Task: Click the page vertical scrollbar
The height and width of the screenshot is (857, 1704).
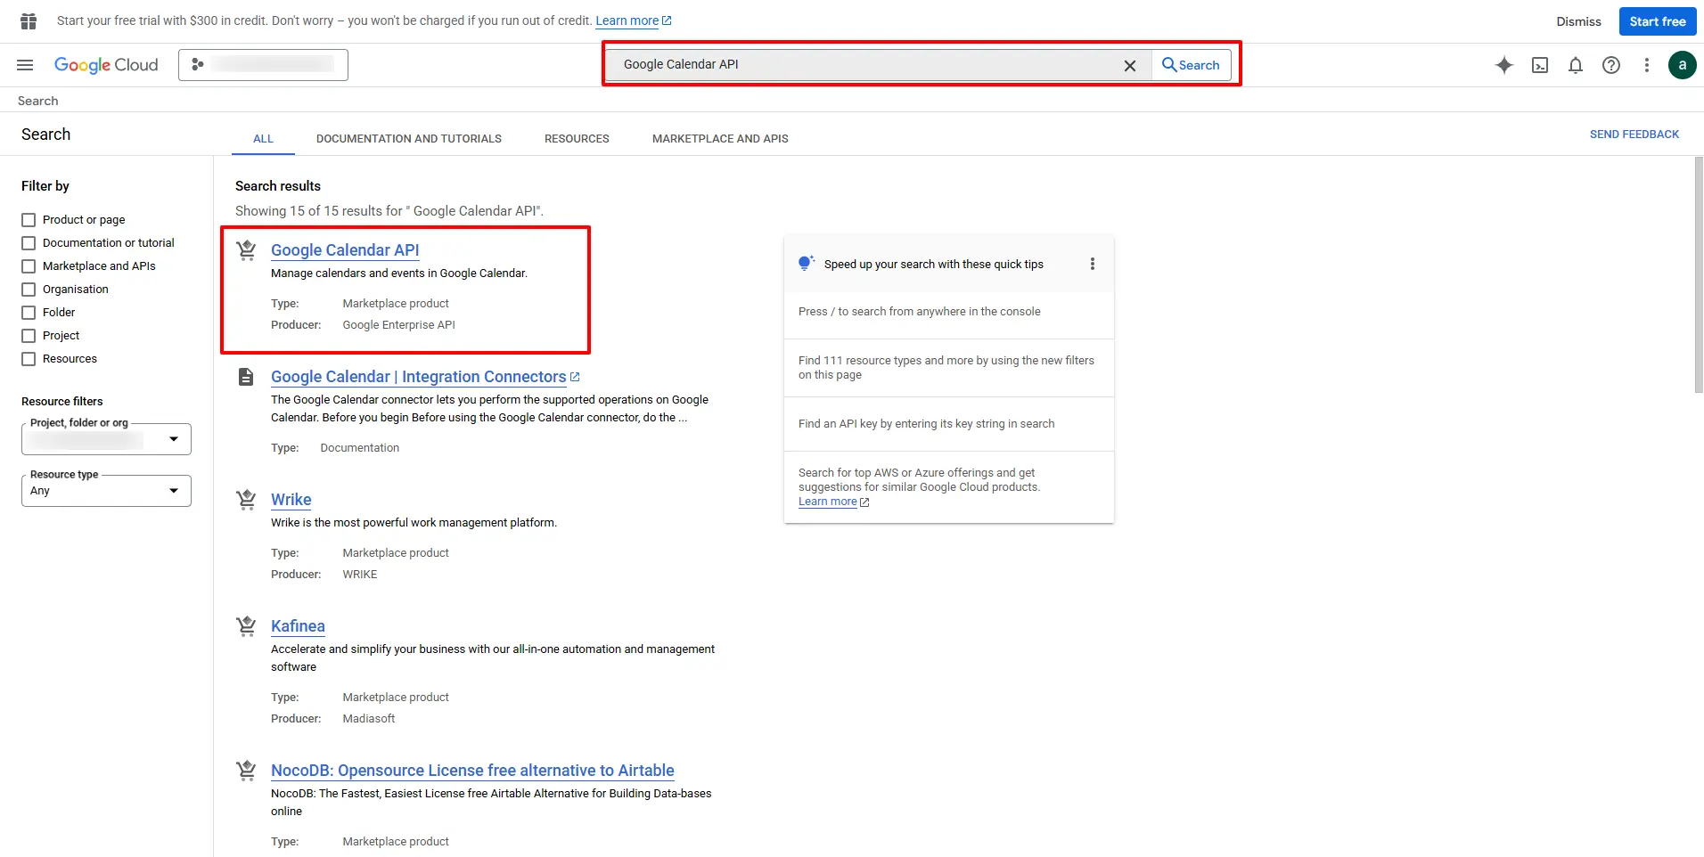Action: tap(1699, 274)
